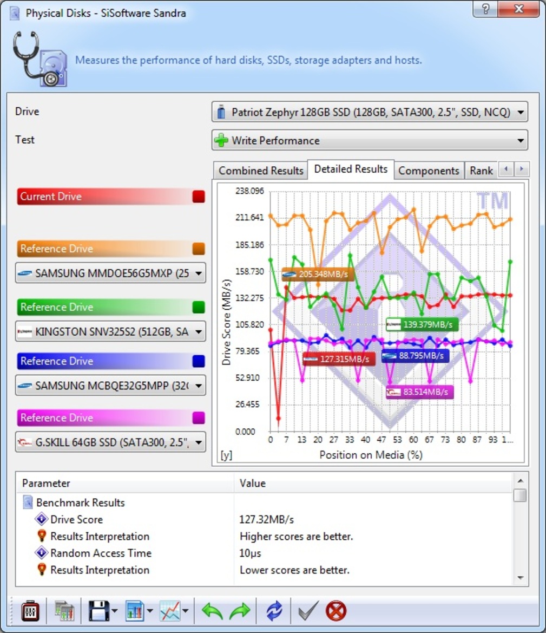Click the Drive Score diamond icon
Viewport: 546px width, 633px height.
(42, 519)
